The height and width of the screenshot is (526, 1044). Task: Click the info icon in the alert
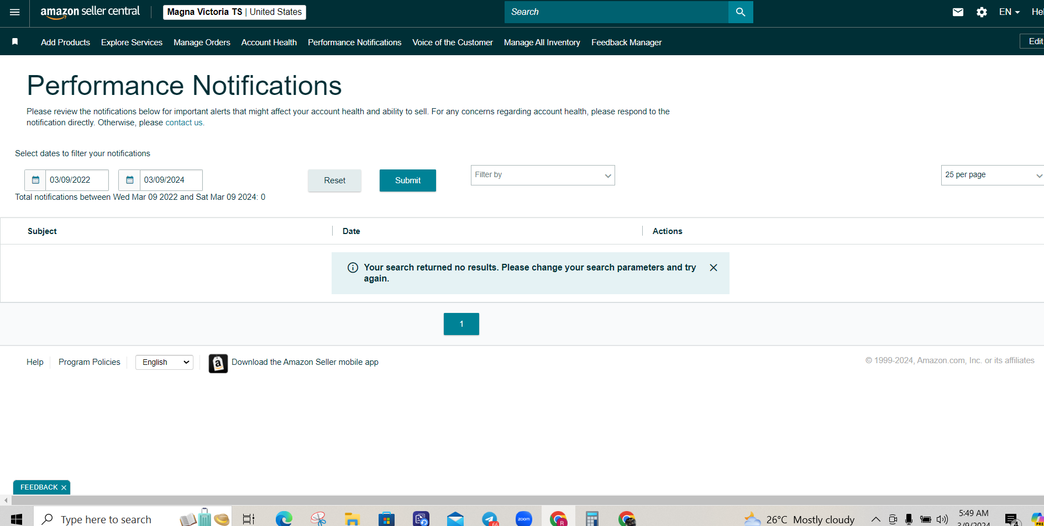tap(353, 268)
